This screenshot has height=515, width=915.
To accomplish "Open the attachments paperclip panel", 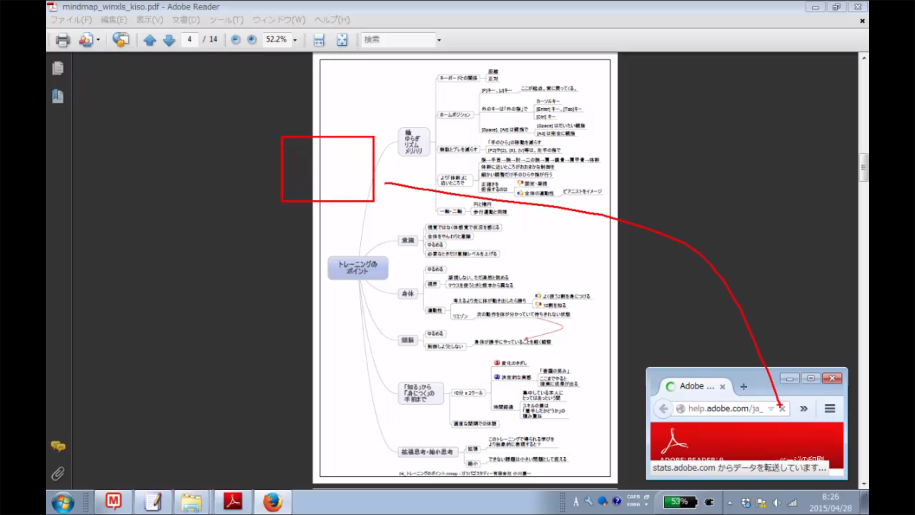I will 58,474.
